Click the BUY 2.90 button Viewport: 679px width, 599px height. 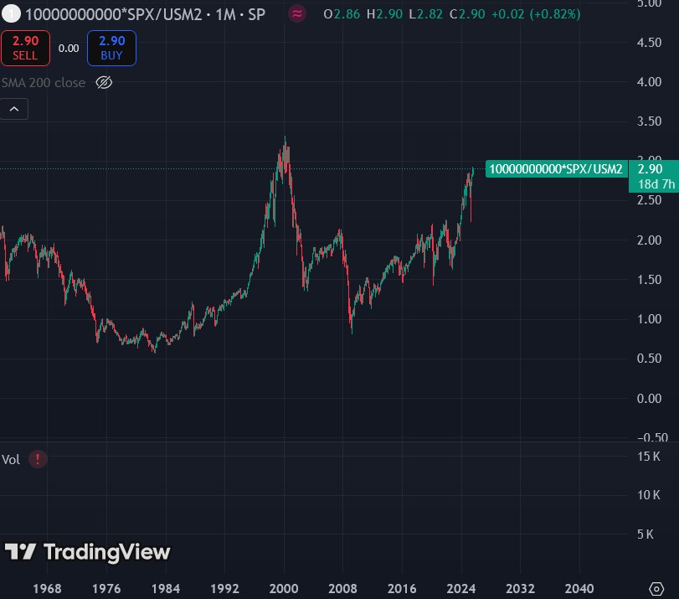111,48
